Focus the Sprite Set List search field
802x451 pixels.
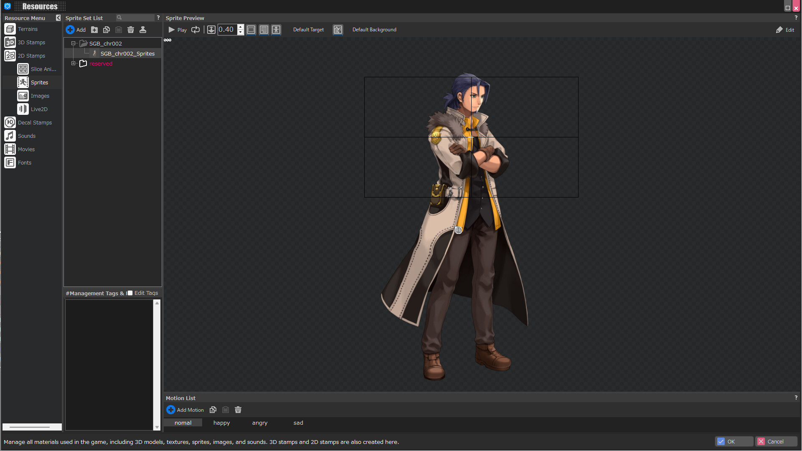(x=135, y=18)
